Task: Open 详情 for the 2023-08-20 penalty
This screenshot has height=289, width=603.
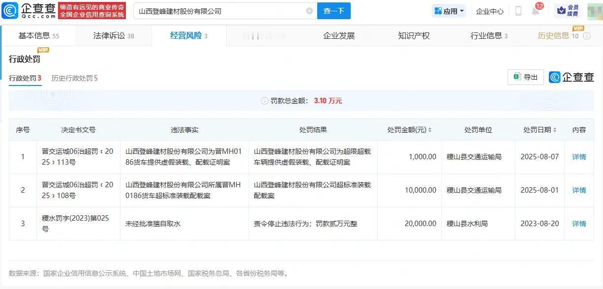Action: click(x=579, y=224)
